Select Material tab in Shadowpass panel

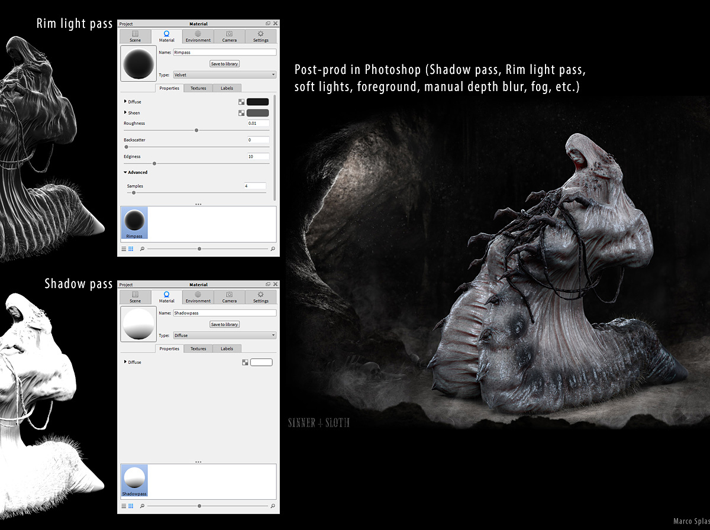[x=166, y=297]
